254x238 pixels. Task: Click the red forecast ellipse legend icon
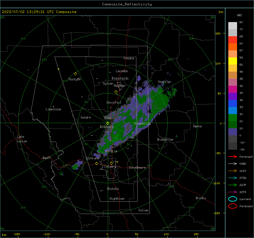[x=233, y=206]
